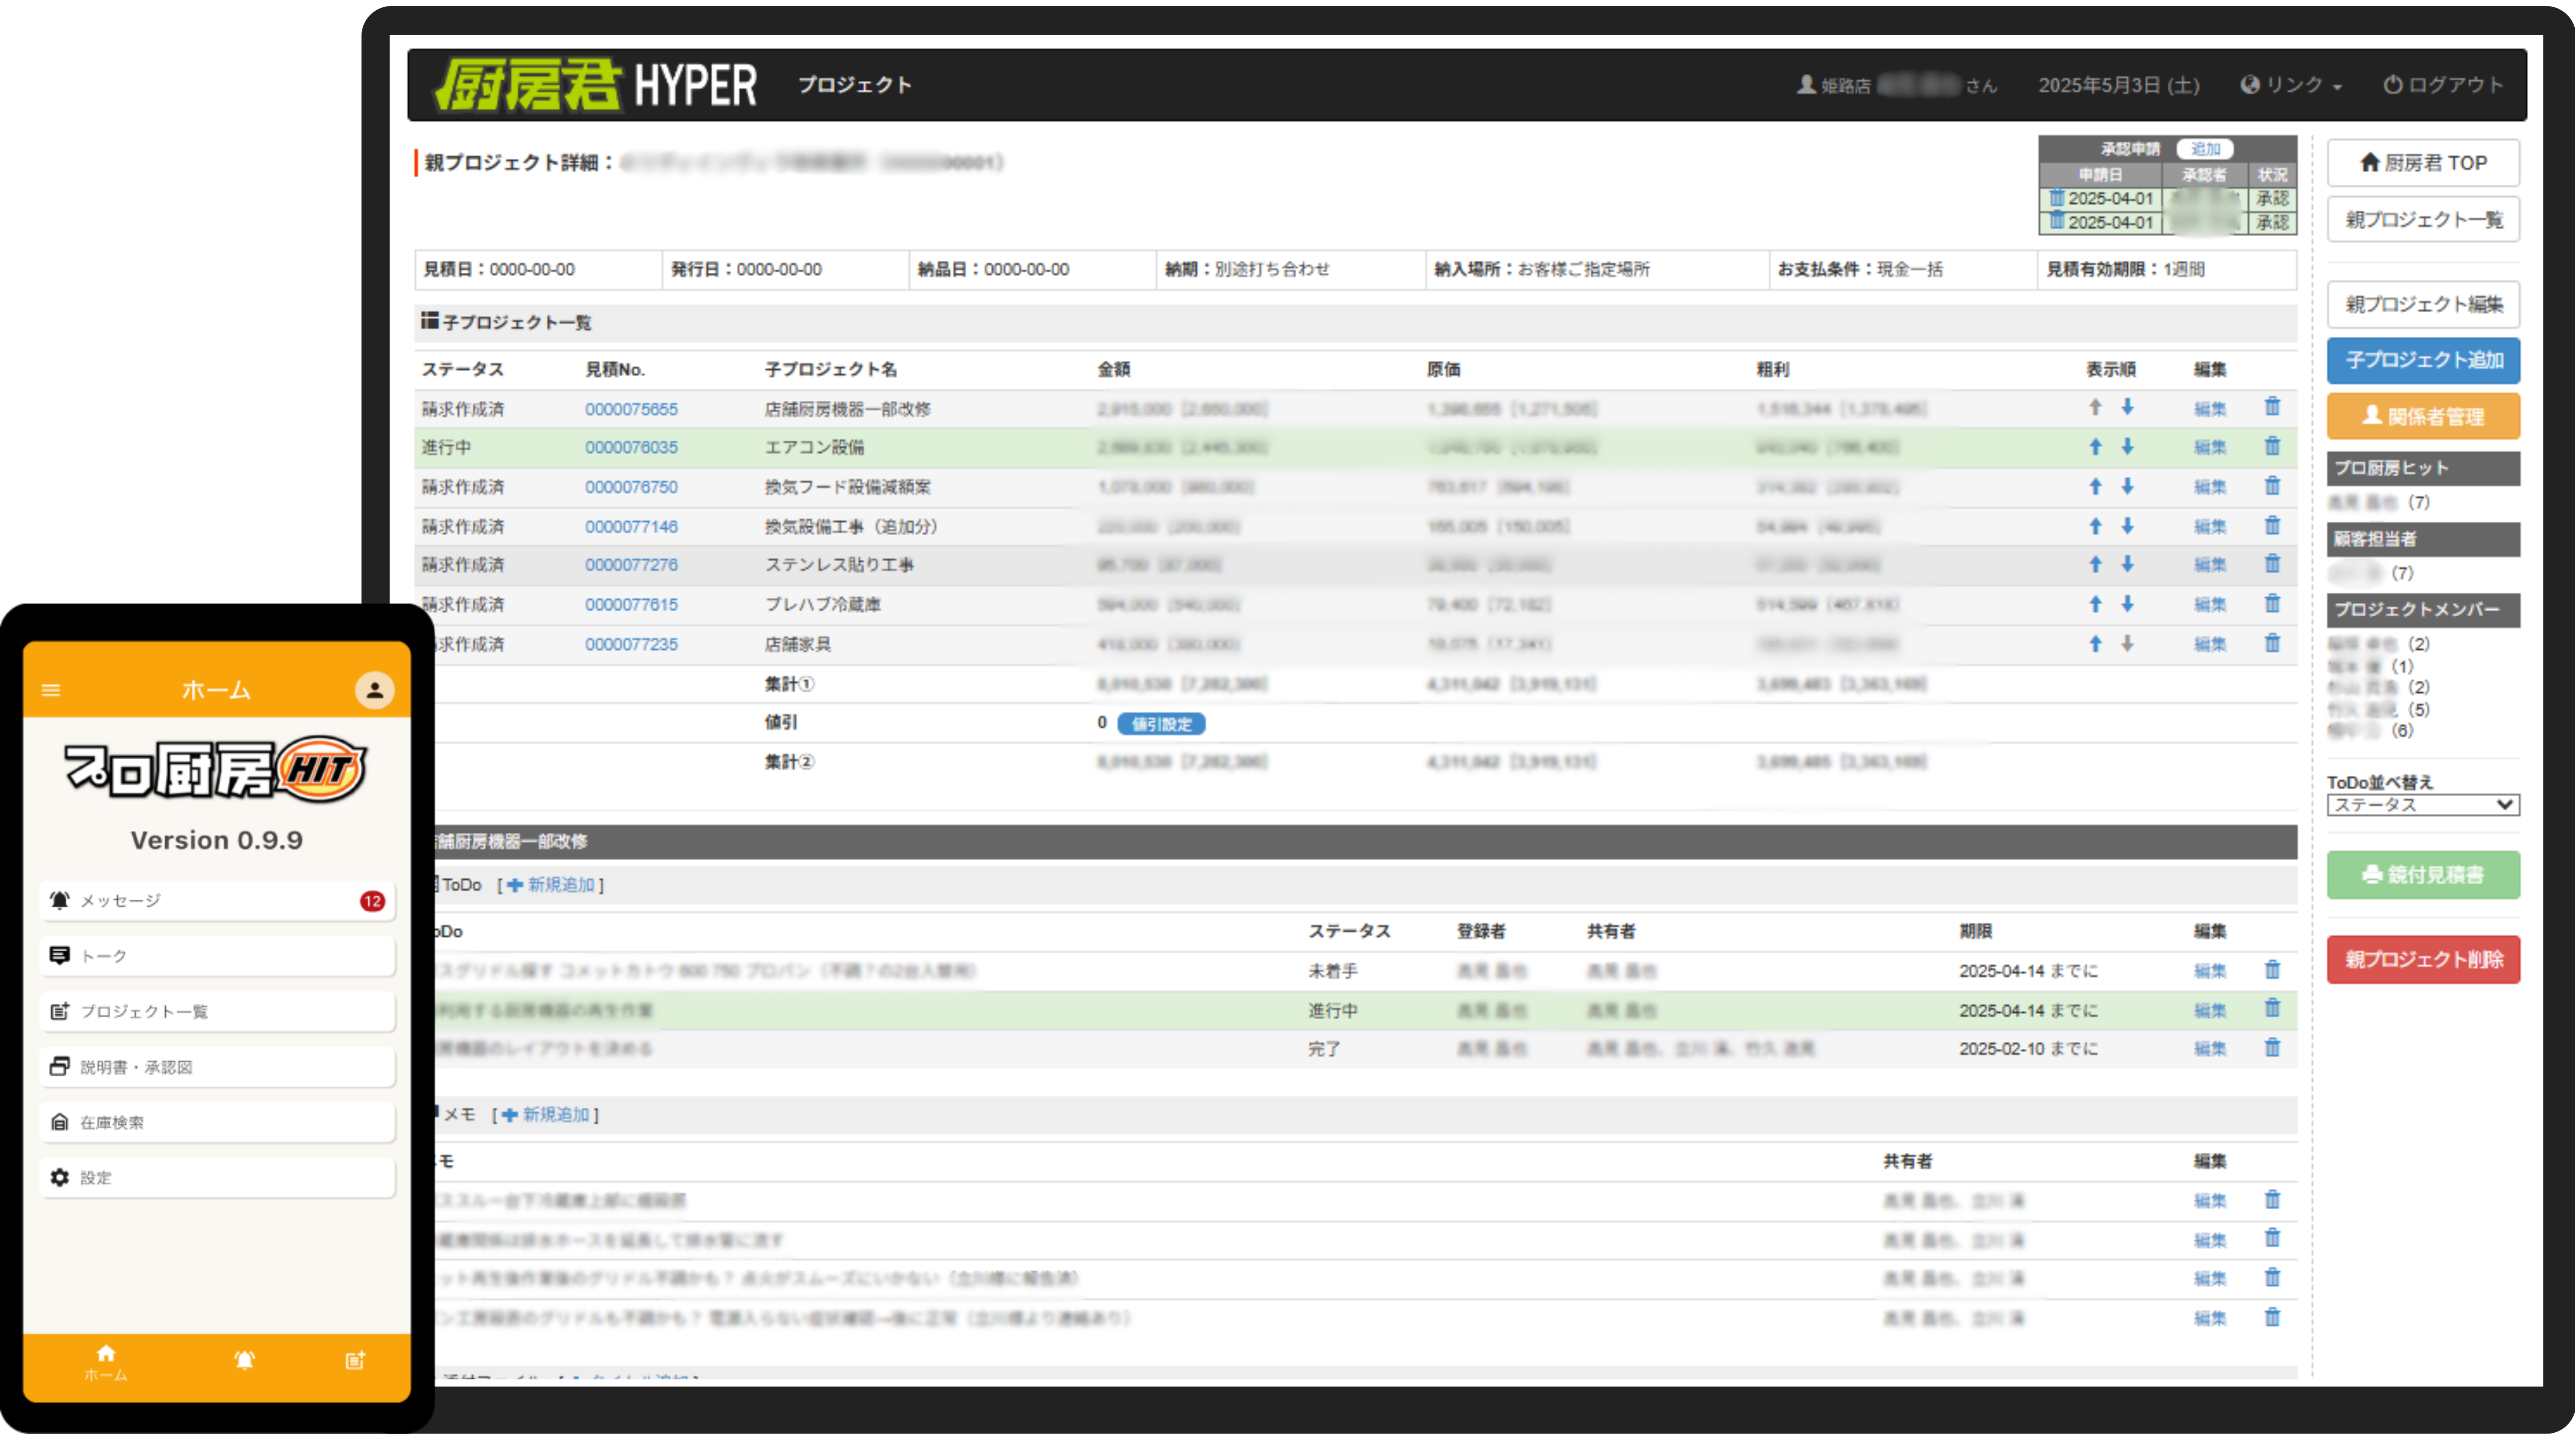Open the hamburger menu in the mobile app
Viewport: 2576px width, 1443px height.
coord(51,690)
